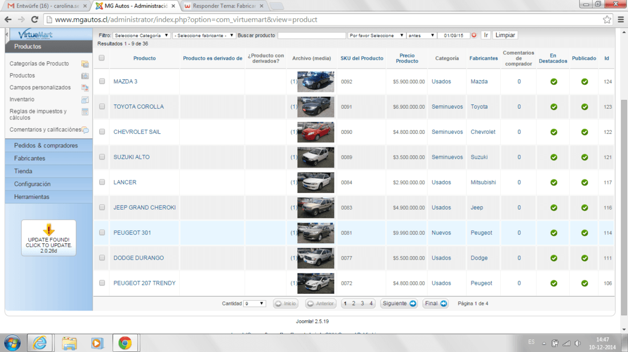Click the Ir filter button

click(486, 35)
